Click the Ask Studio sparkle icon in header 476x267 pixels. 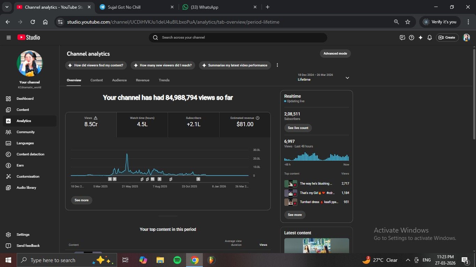(x=421, y=38)
